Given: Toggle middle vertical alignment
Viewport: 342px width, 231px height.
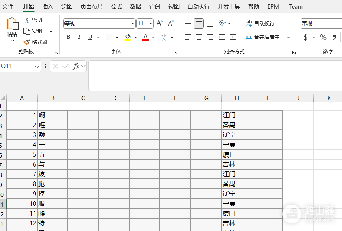Looking at the screenshot, I should tap(199, 23).
